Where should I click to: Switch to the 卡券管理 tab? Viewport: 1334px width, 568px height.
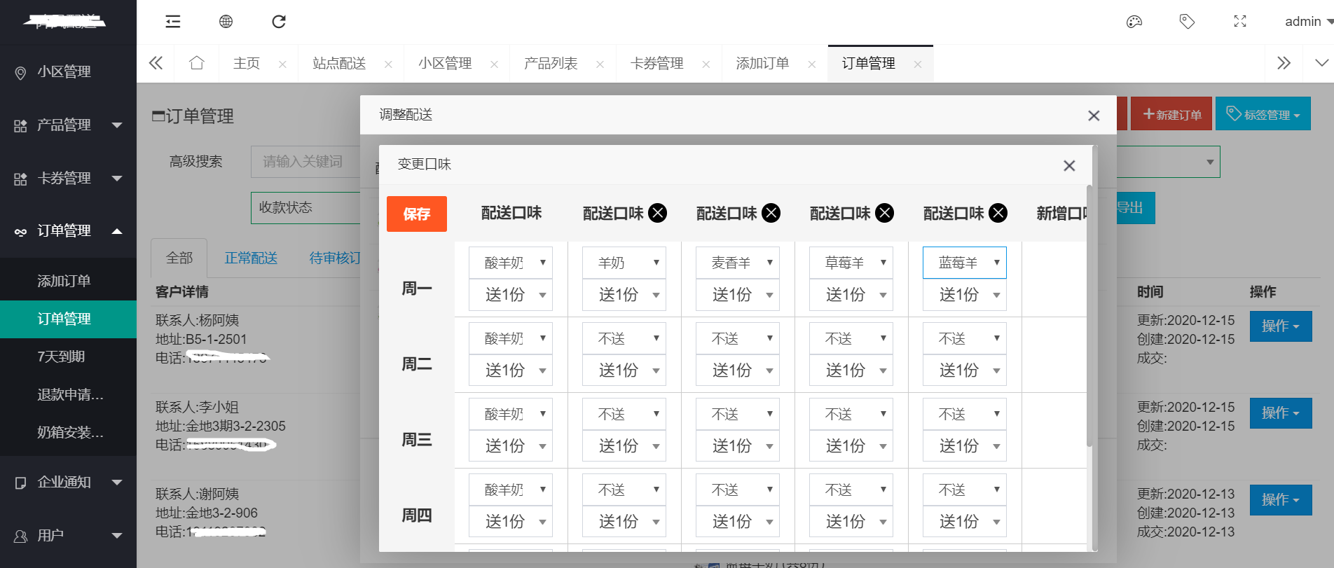[656, 64]
